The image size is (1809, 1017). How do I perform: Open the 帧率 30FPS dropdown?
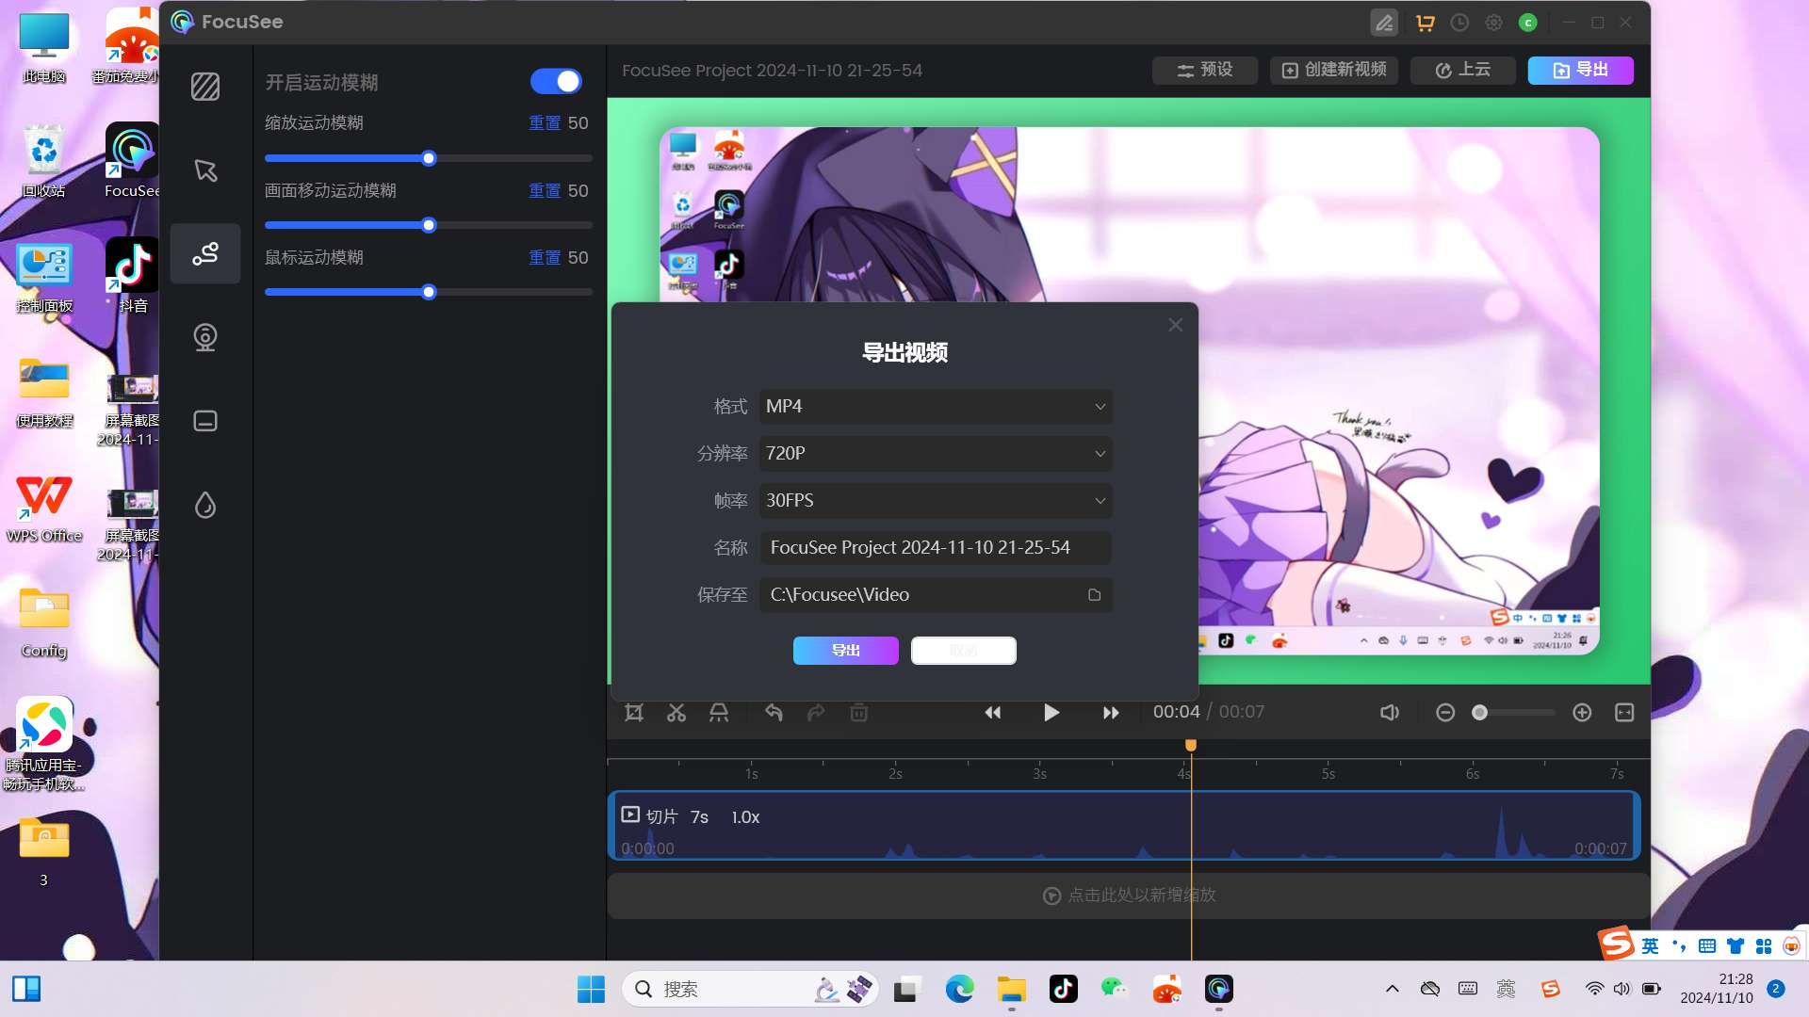(935, 500)
